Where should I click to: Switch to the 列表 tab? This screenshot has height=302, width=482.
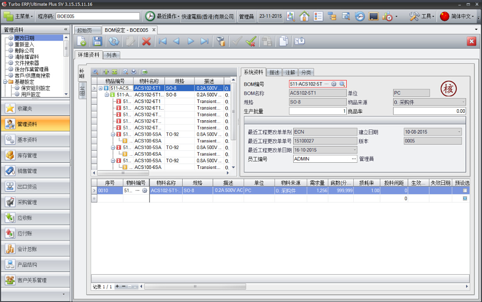[111, 55]
